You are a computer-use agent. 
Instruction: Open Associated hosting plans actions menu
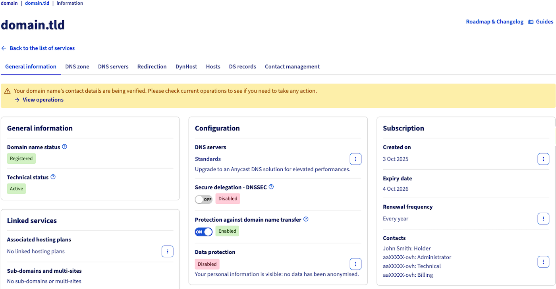168,251
